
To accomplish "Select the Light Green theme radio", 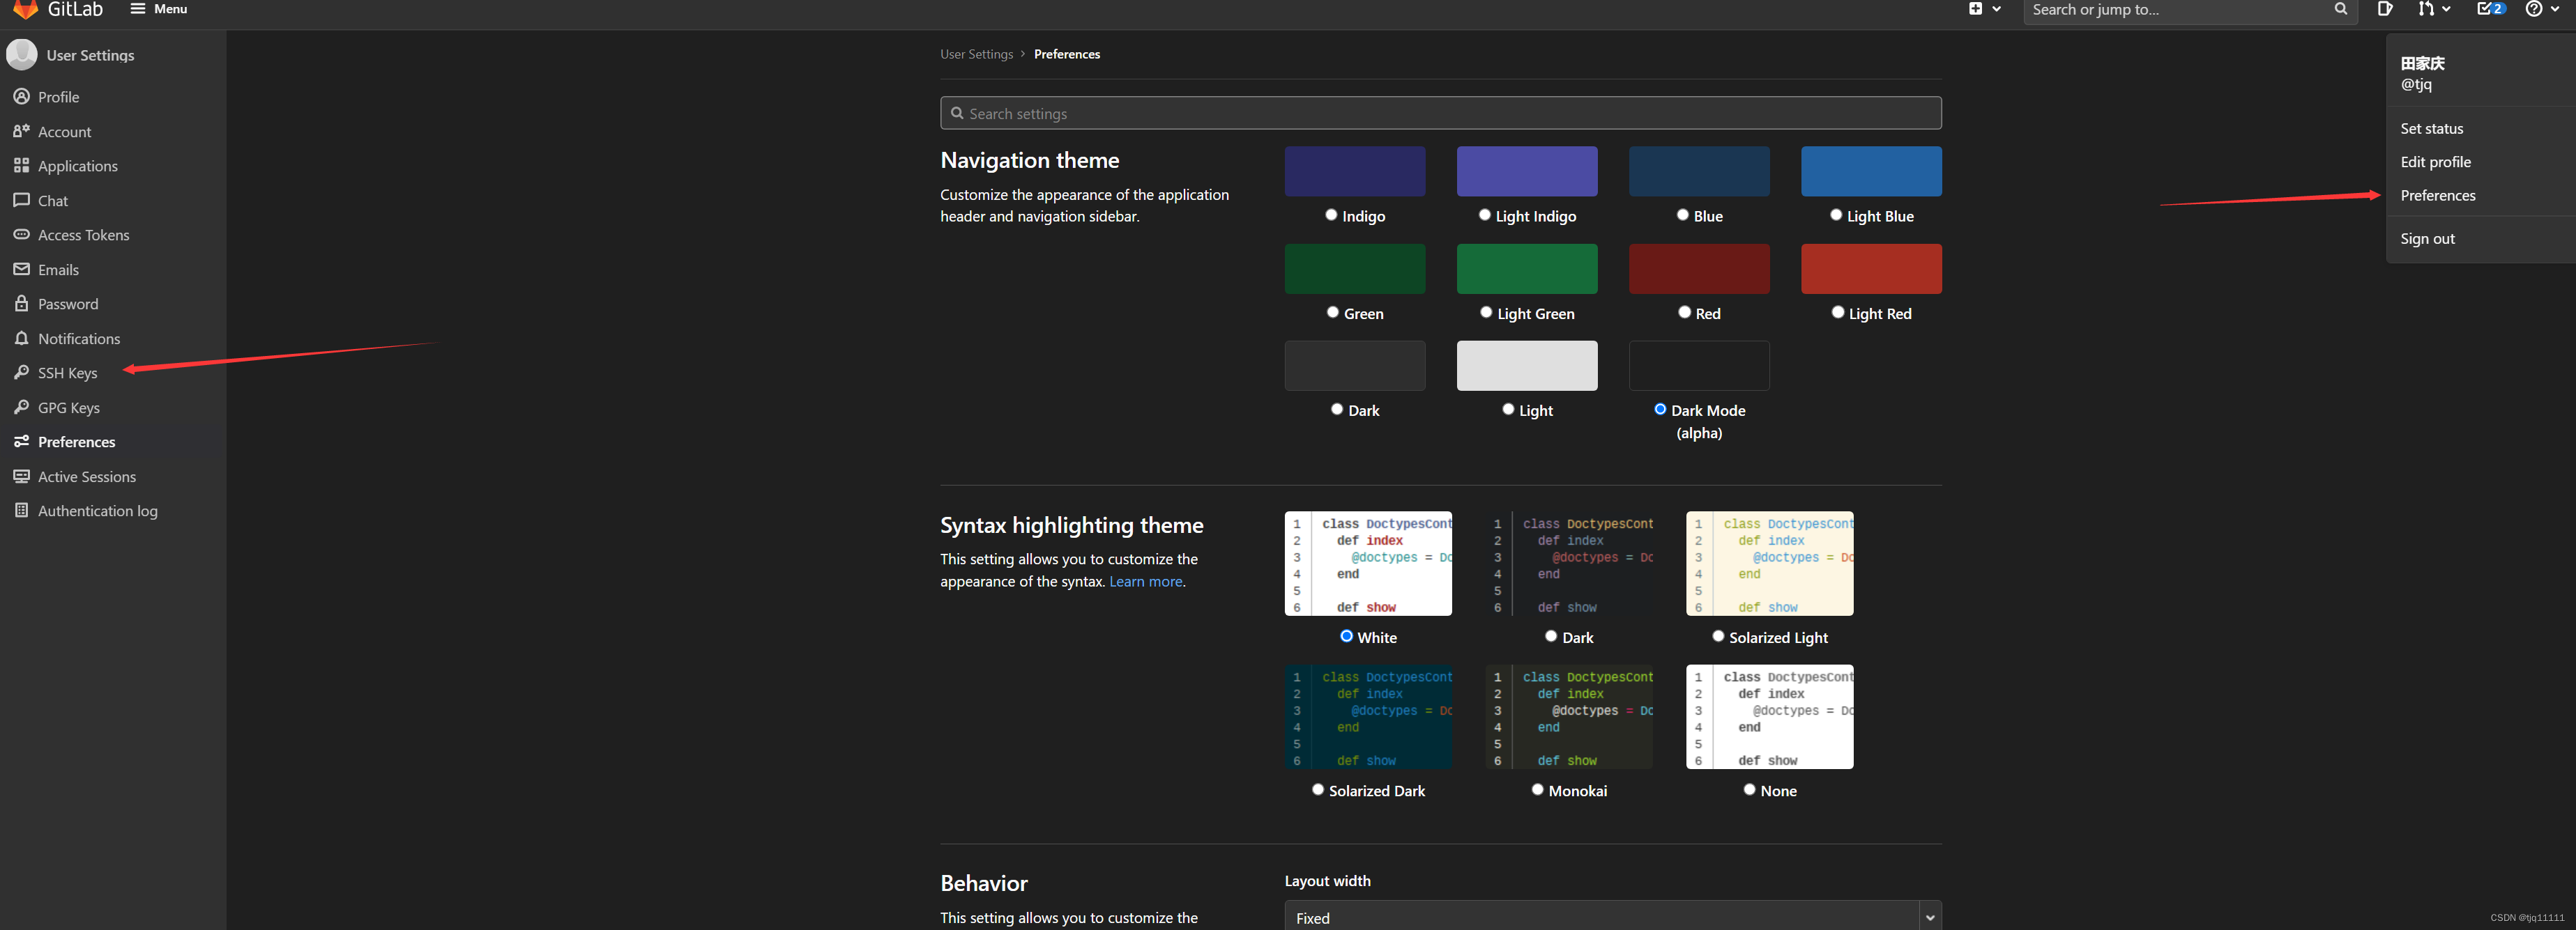I will (x=1486, y=311).
